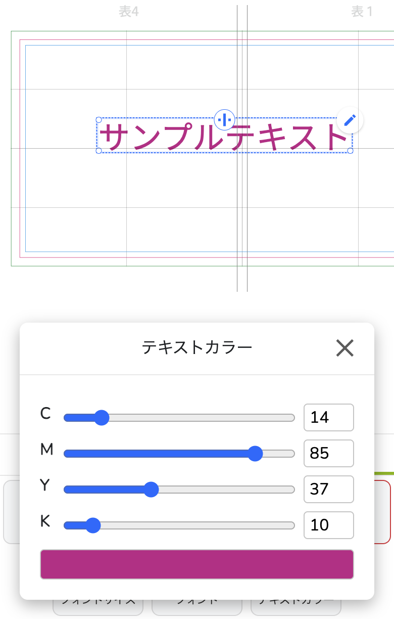Click the magenta color preview swatch
Image resolution: width=394 pixels, height=619 pixels.
[197, 563]
